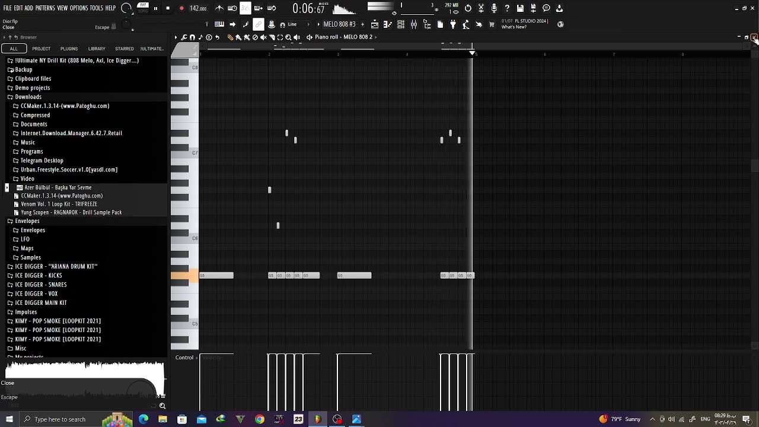Viewport: 759px width, 427px height.
Task: Switch to the STARRED browser tab
Action: (124, 49)
